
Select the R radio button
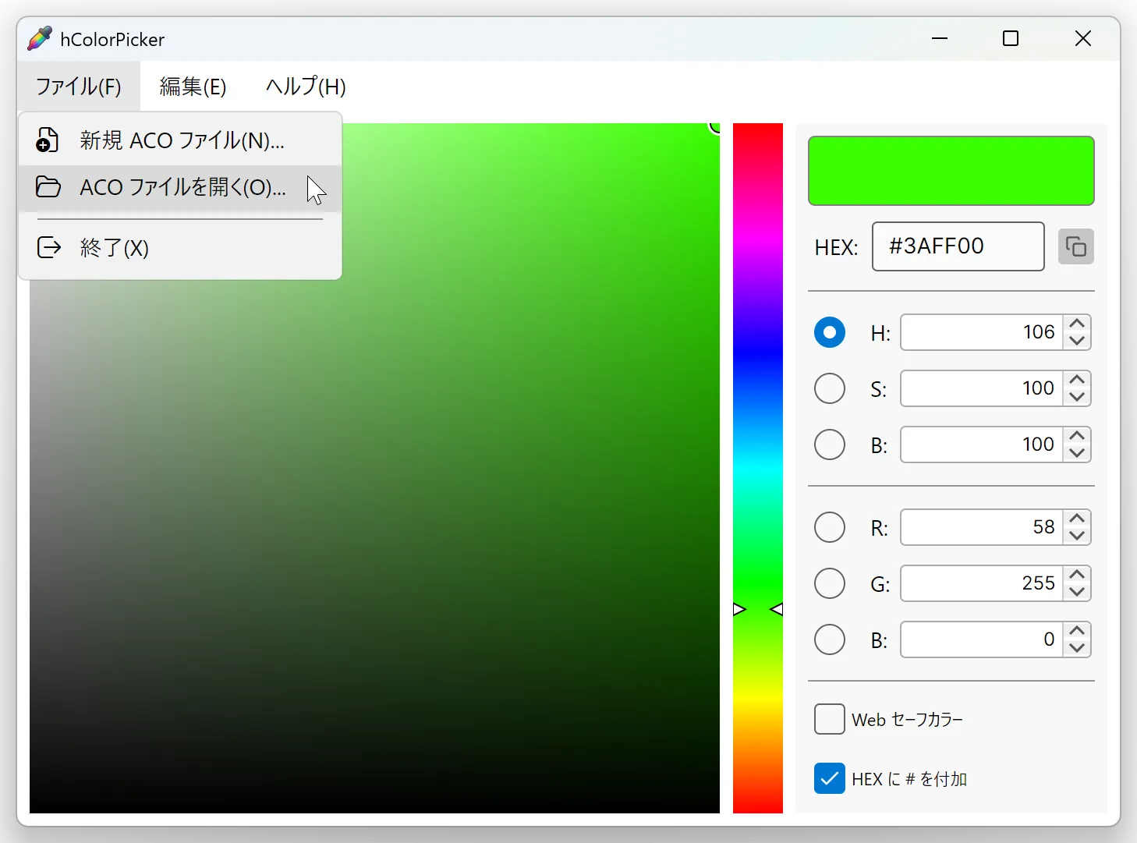(829, 527)
